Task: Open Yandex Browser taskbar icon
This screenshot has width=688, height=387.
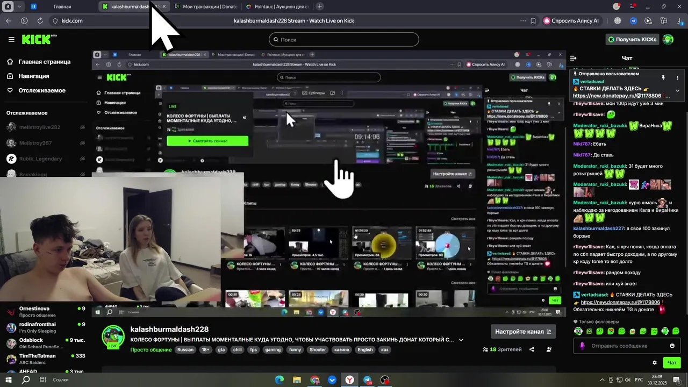Action: pyautogui.click(x=350, y=379)
